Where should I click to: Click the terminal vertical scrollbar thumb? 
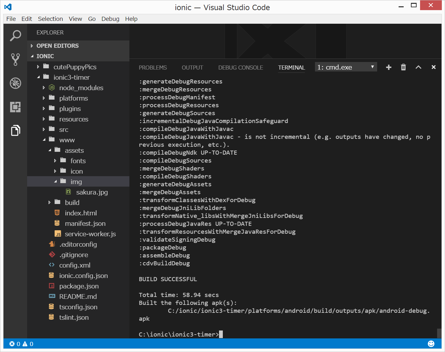439,333
